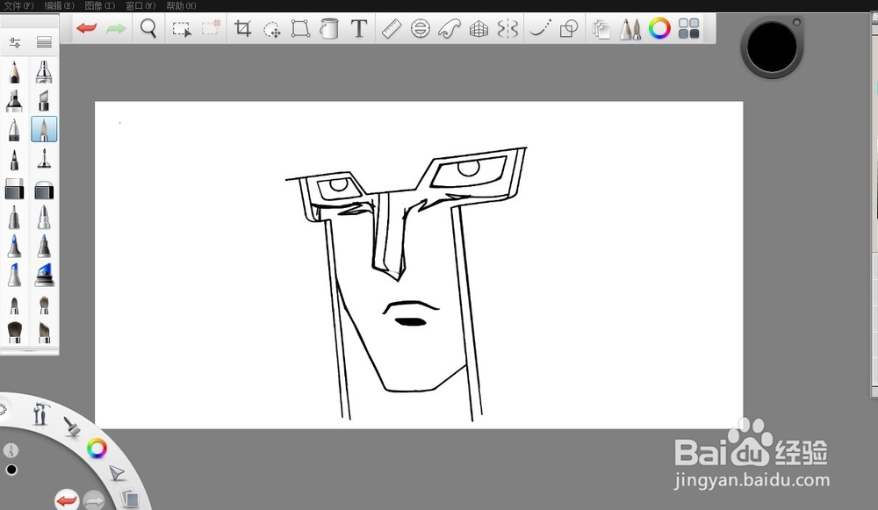Open the lagoon edit arrow menu
Viewport: 878px width, 510px height.
[117, 473]
